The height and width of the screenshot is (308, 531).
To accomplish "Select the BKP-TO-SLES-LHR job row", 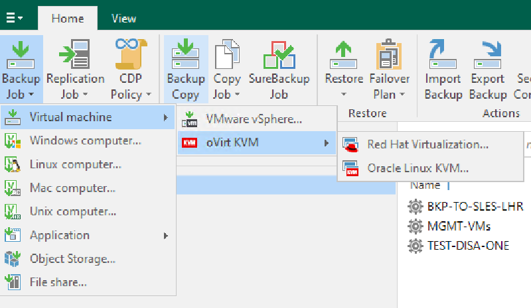I will point(465,206).
